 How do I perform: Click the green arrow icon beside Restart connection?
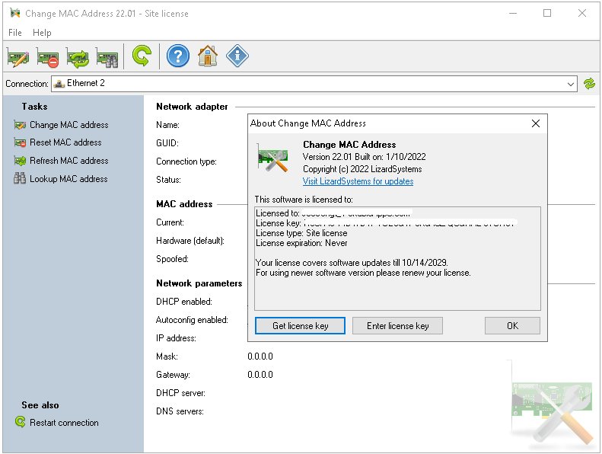point(20,422)
